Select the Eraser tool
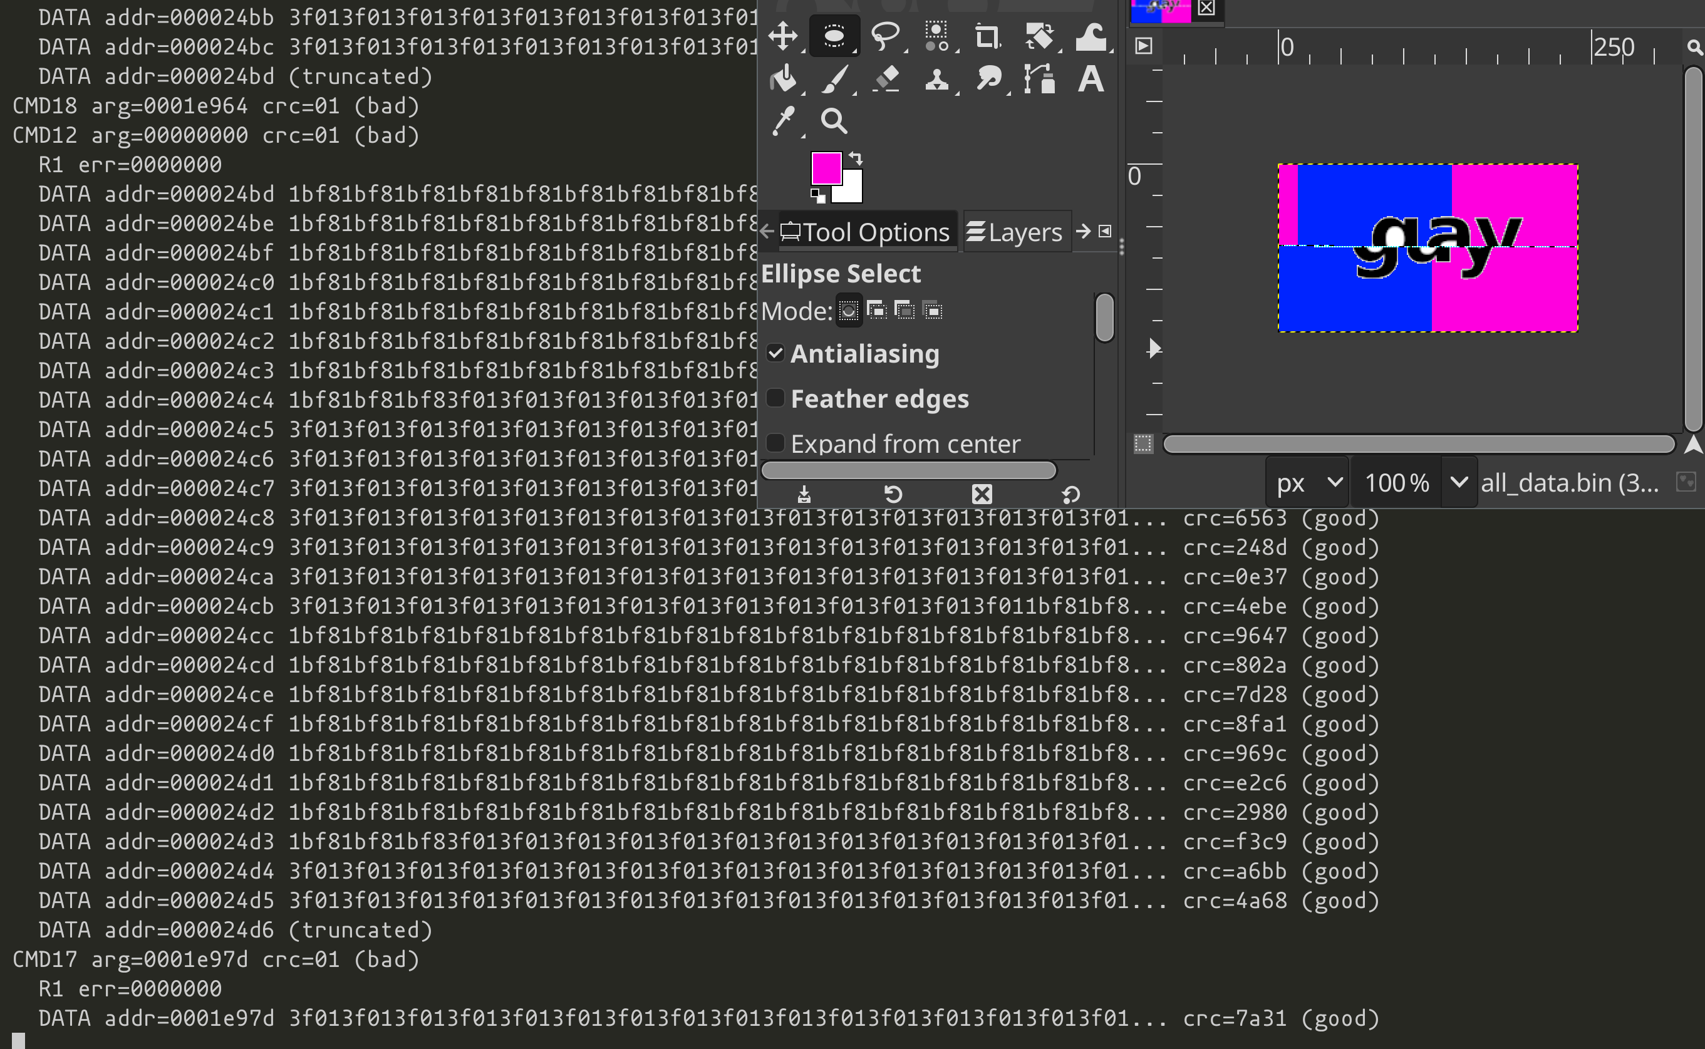This screenshot has width=1705, height=1049. point(886,79)
